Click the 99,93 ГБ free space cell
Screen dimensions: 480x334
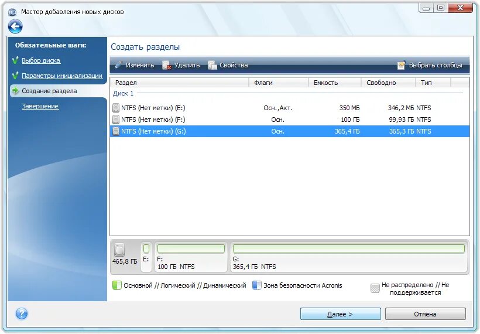click(402, 120)
